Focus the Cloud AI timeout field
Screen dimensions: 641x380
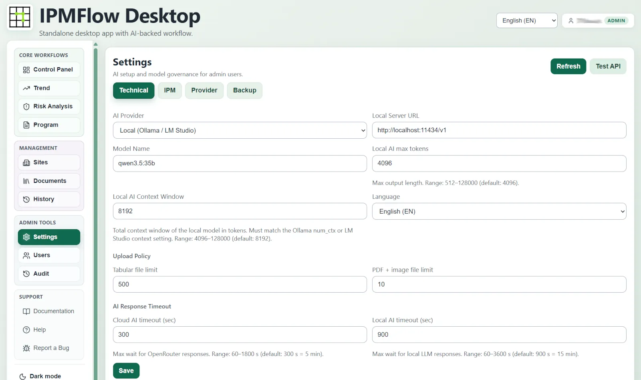[x=240, y=335]
